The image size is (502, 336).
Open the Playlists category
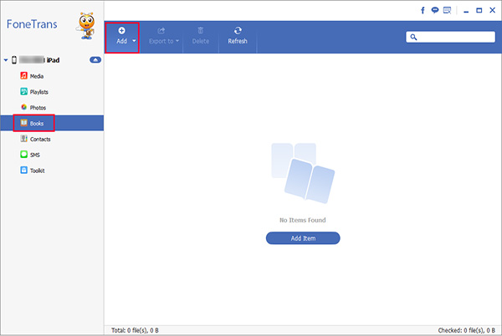52,92
